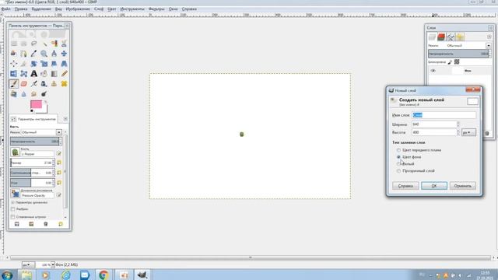Click the pink foreground color swatch
The width and height of the screenshot is (498, 280).
click(x=36, y=104)
